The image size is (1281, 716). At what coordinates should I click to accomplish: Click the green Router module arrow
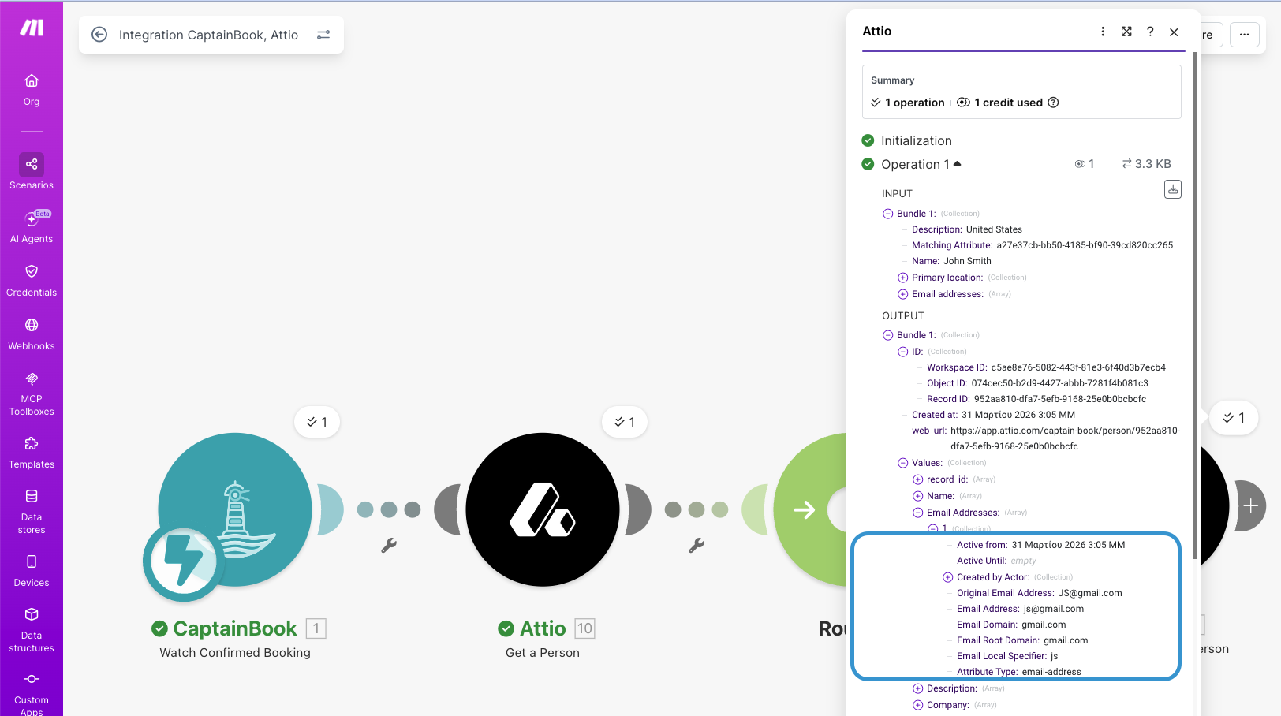tap(806, 509)
